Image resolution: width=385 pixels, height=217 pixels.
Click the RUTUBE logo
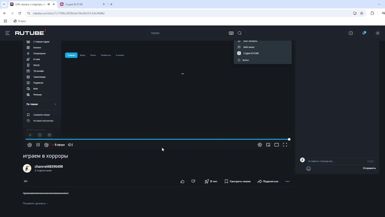(x=30, y=33)
